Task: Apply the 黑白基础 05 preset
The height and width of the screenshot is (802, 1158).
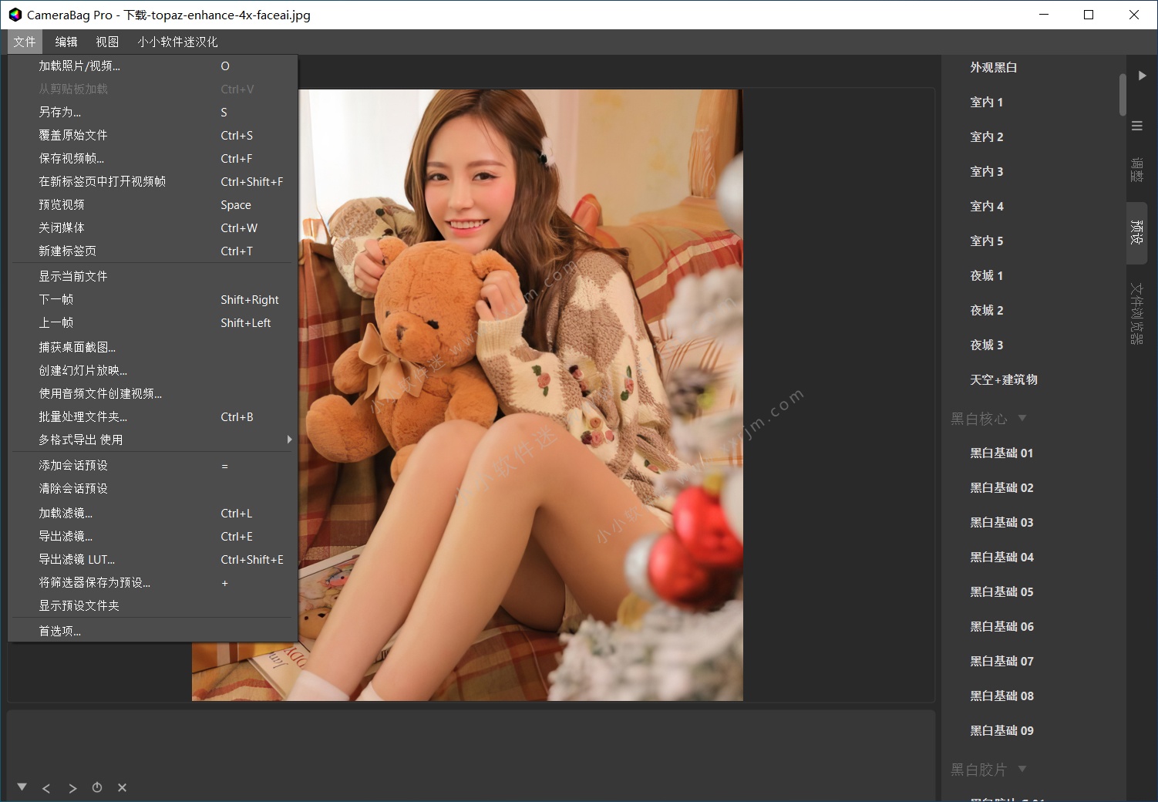Action: point(1001,592)
